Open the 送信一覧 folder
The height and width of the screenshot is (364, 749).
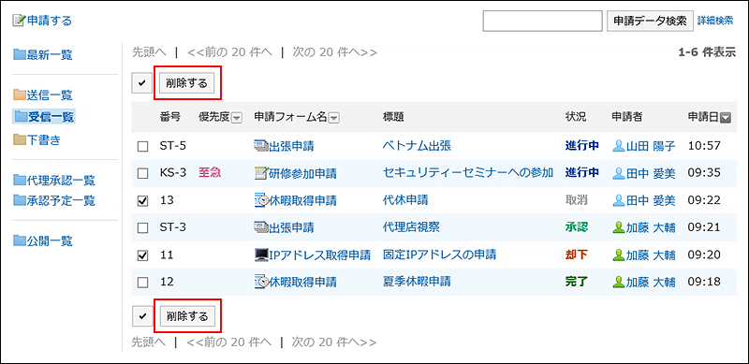50,95
